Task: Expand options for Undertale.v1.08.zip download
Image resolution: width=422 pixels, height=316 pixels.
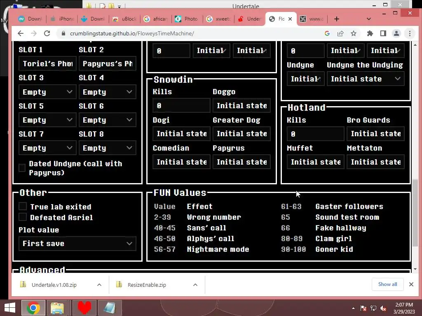Action: coord(99,285)
